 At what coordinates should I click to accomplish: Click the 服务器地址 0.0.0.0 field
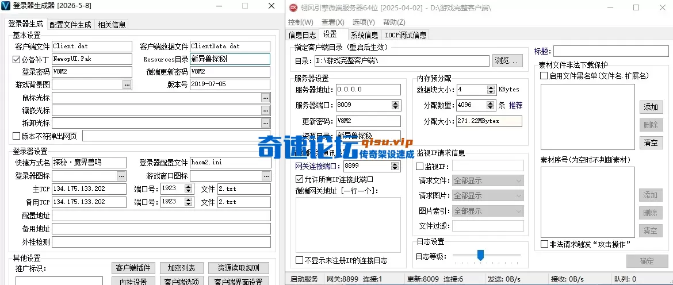(x=368, y=90)
